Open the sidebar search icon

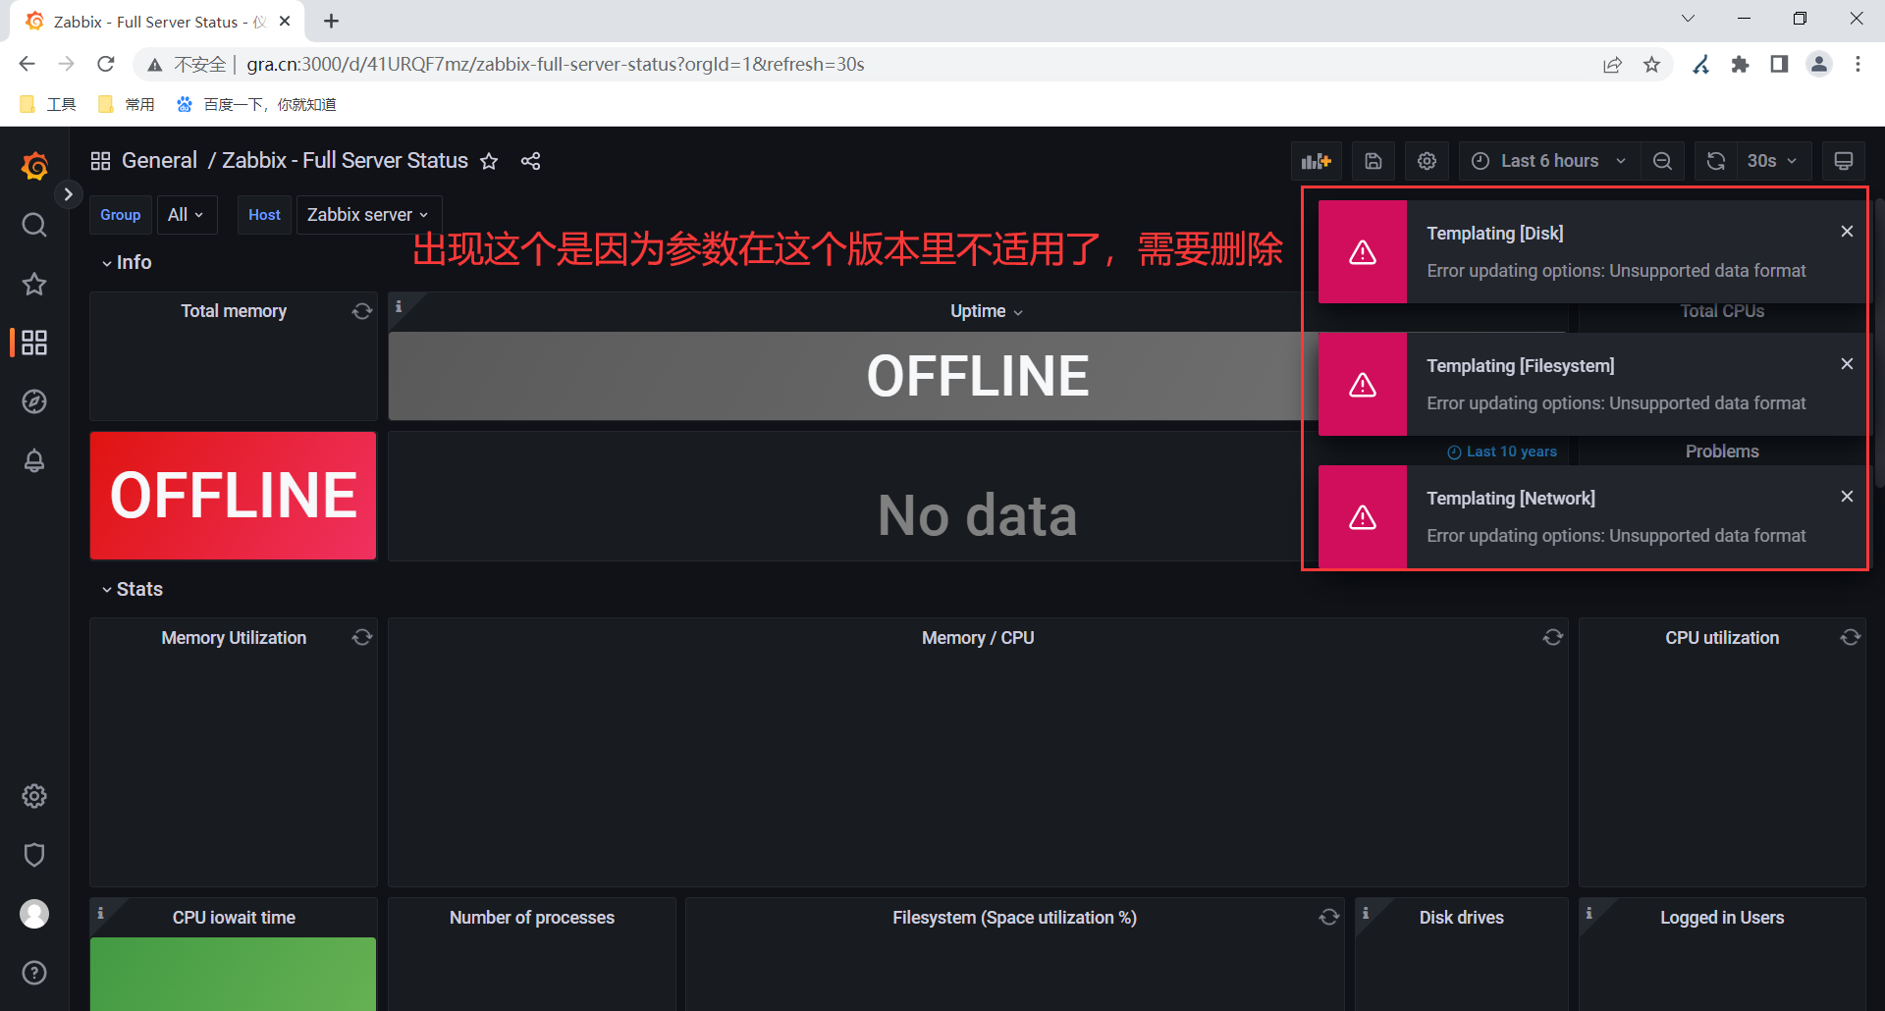34,225
